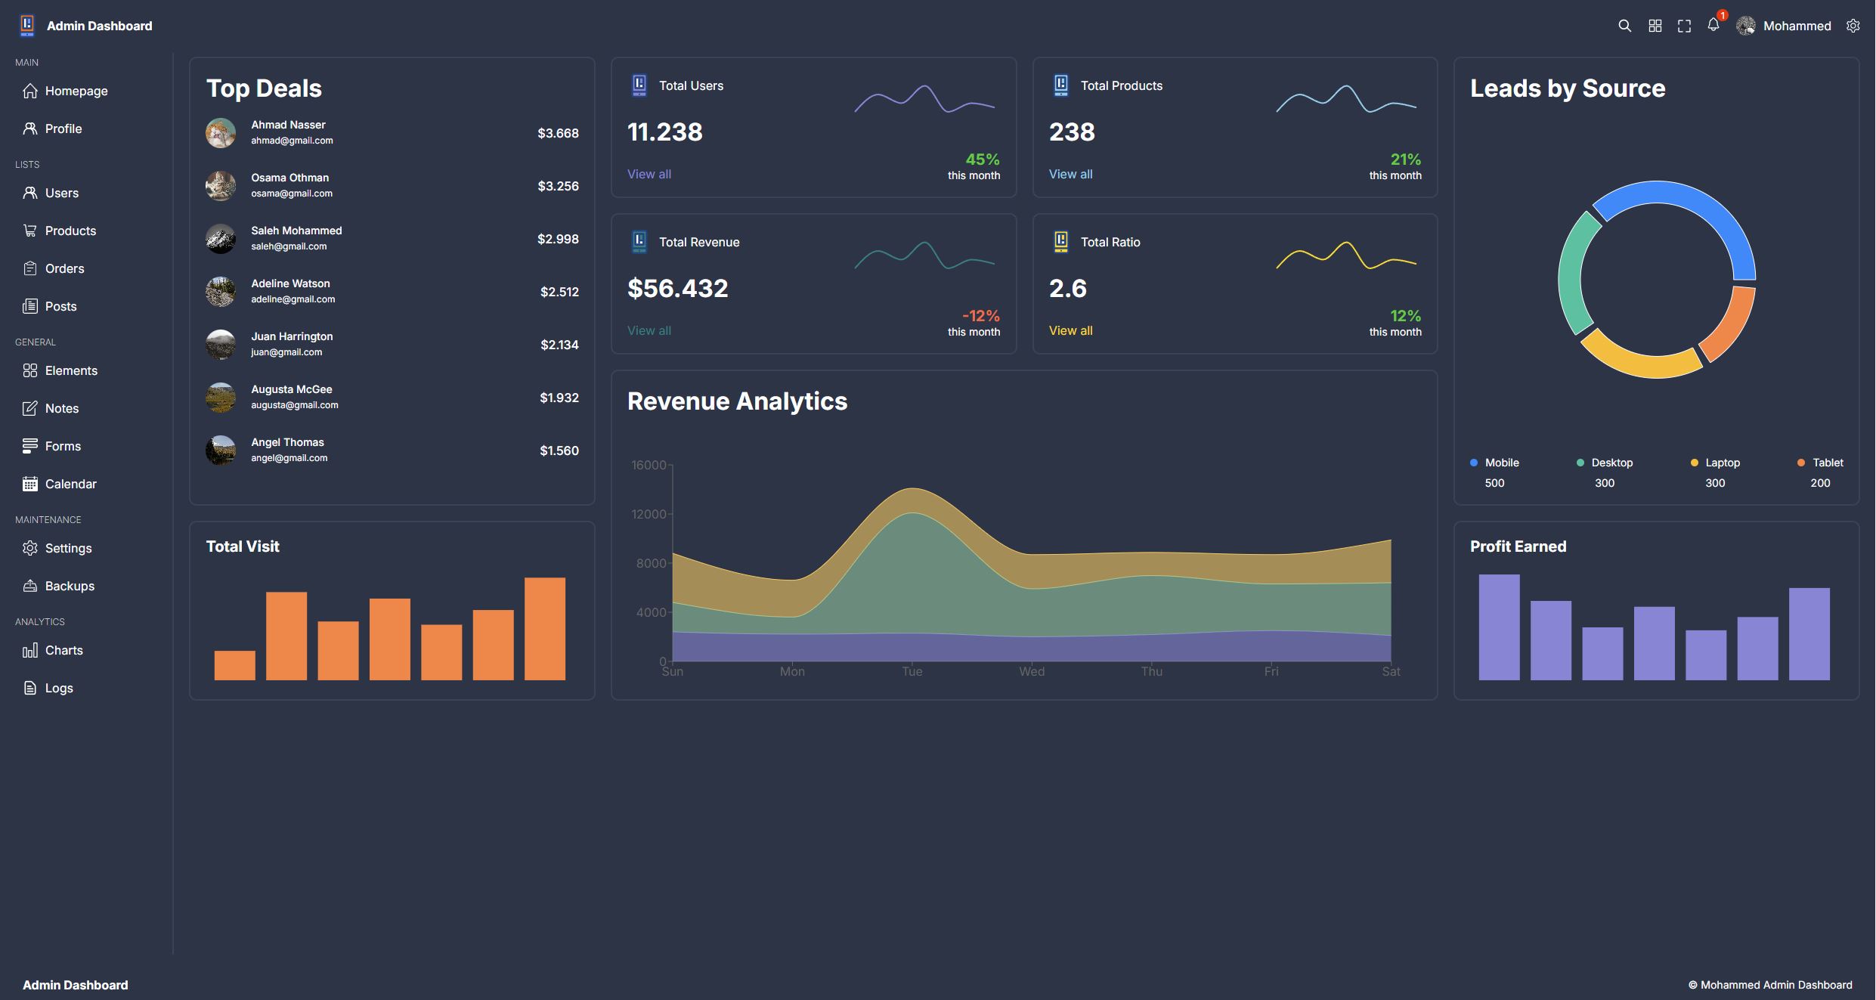The image size is (1876, 1000).
Task: Click View all under Total Users
Action: coord(649,174)
